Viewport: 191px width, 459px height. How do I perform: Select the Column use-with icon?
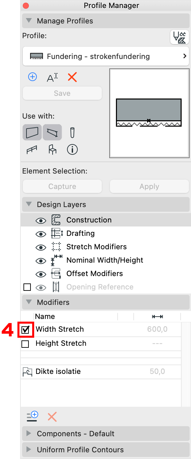point(72,132)
